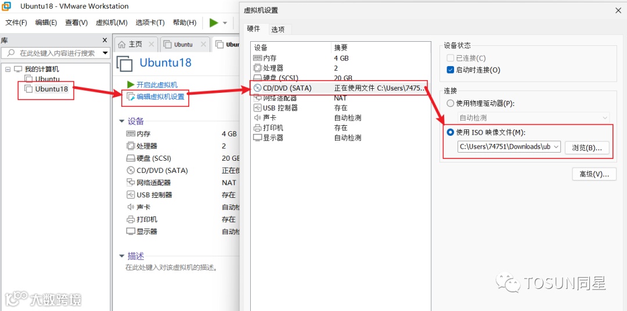Toggle the 已连接(C) checkbox

pos(451,59)
